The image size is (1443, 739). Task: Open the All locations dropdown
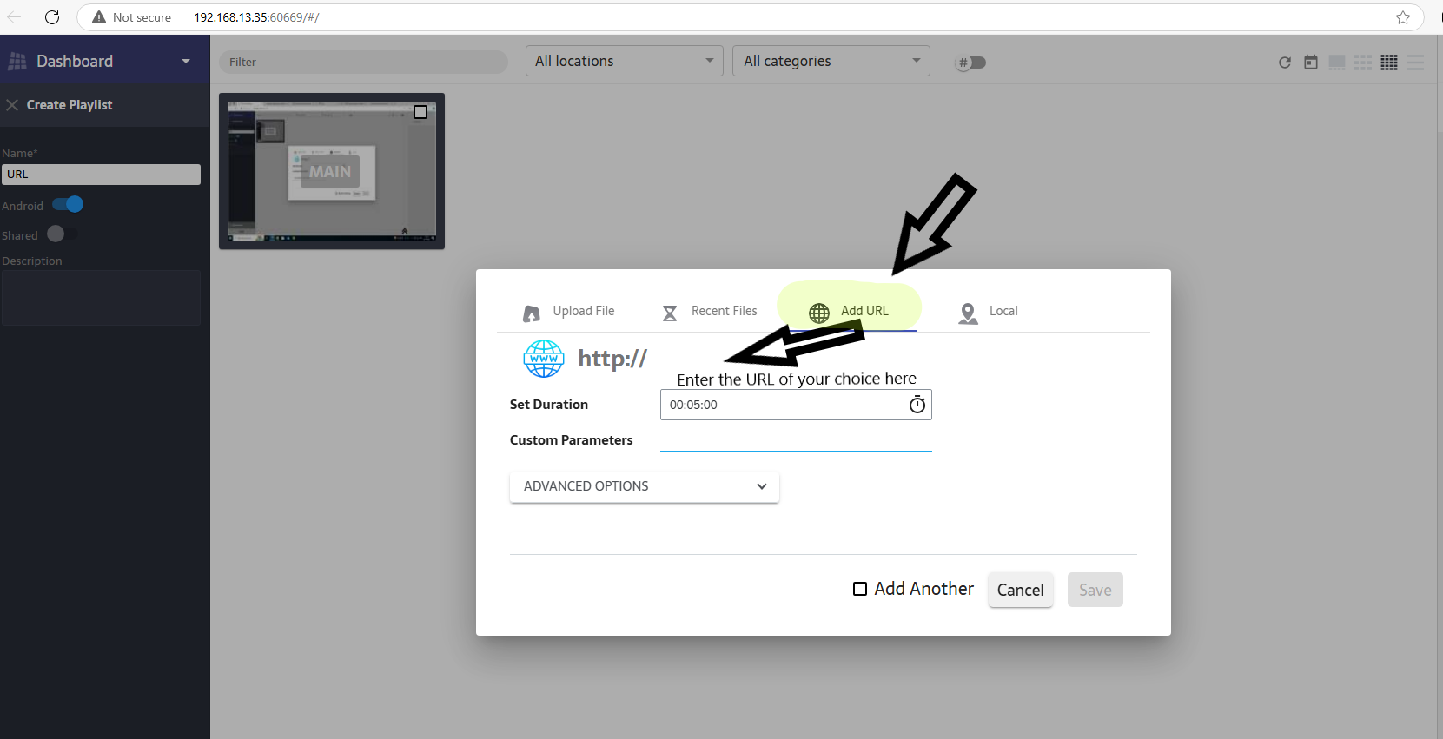[624, 61]
